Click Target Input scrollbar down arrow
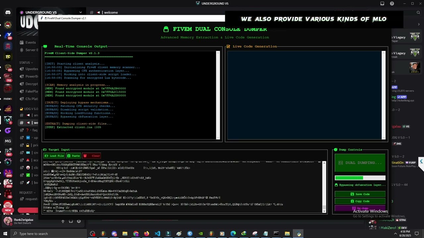 324,211
